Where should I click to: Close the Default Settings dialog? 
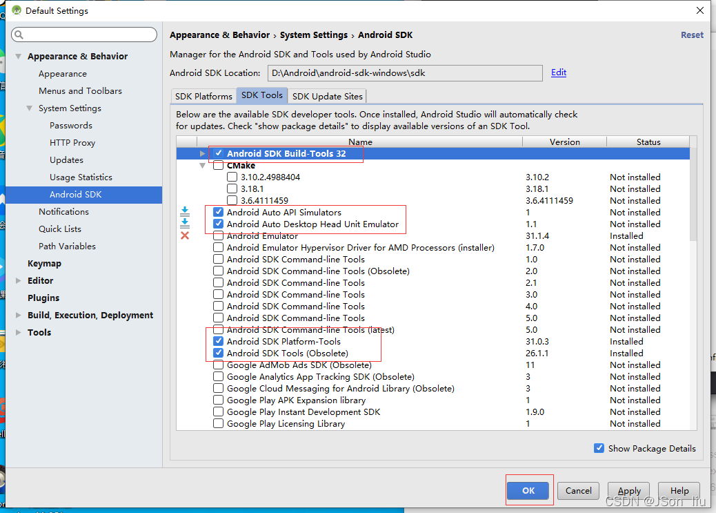point(699,10)
